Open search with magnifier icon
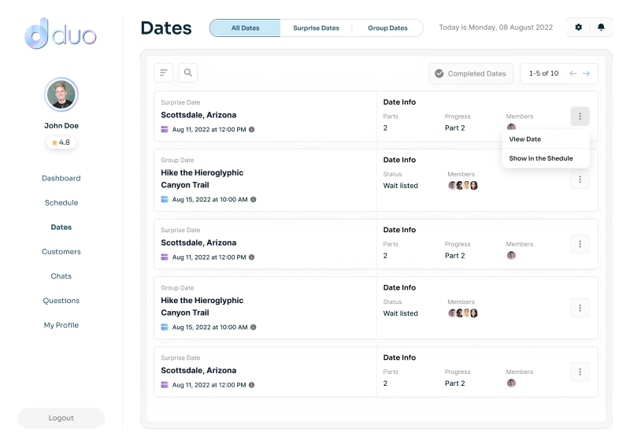 (x=188, y=73)
